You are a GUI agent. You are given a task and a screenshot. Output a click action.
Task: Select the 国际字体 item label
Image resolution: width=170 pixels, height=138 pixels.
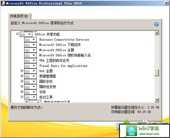46,82
